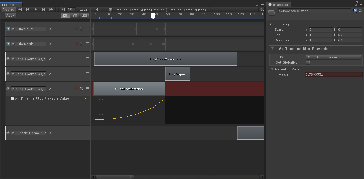Open the Timeline gear settings icon
The image size is (364, 179).
tap(262, 9)
